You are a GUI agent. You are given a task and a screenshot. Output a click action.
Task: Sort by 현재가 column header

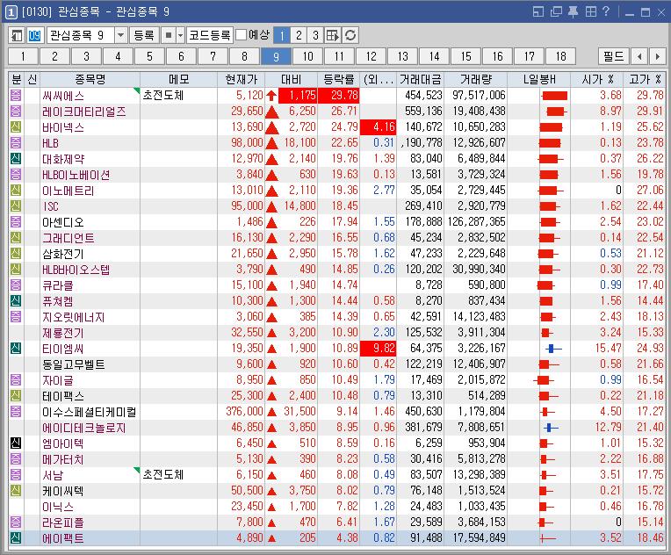(x=241, y=79)
